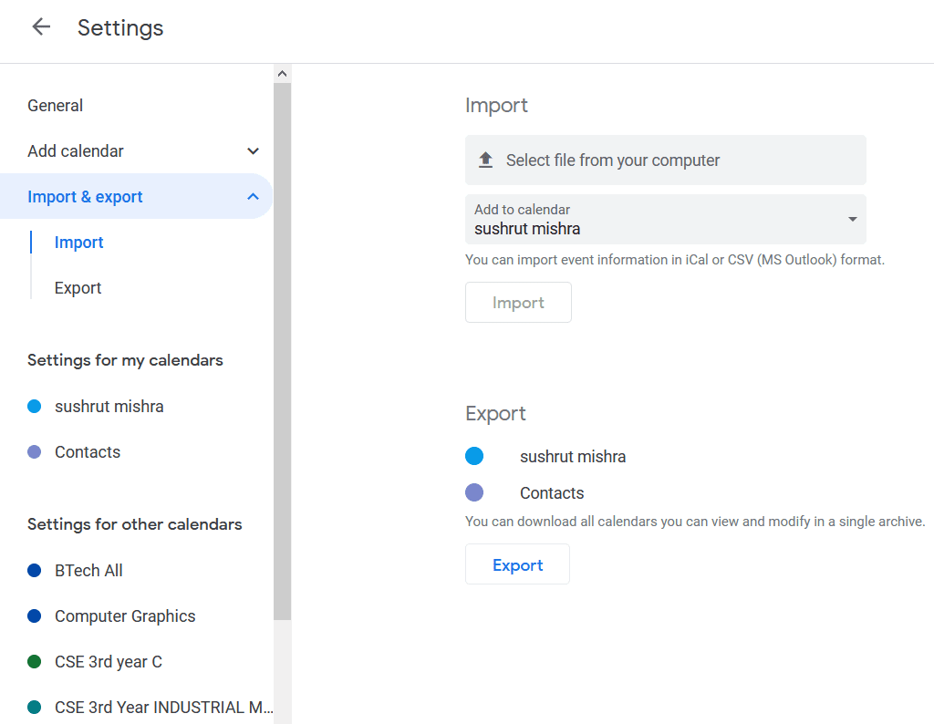
Task: Collapse the Import & export section
Action: point(254,197)
